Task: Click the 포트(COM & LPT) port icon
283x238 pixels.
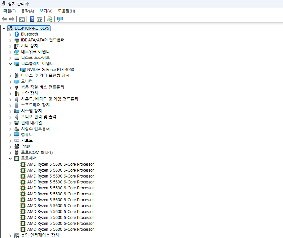Action: pos(17,153)
